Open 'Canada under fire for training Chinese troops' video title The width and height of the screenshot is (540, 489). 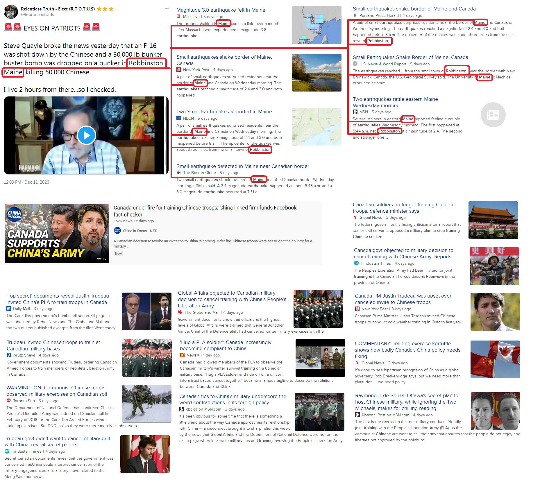click(x=205, y=211)
